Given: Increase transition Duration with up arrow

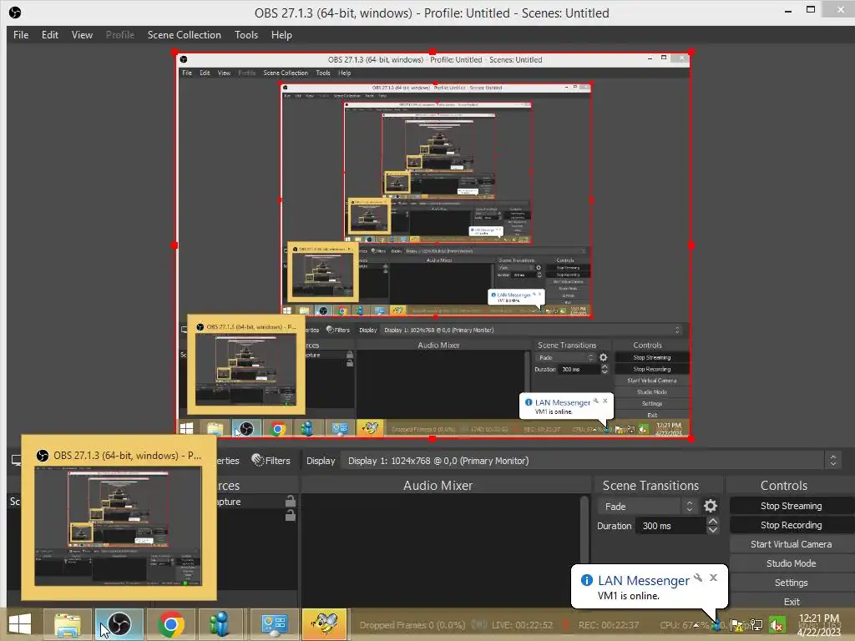Looking at the screenshot, I should point(713,521).
